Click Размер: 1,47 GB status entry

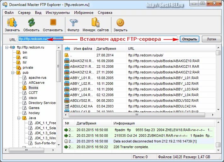coord(197,157)
